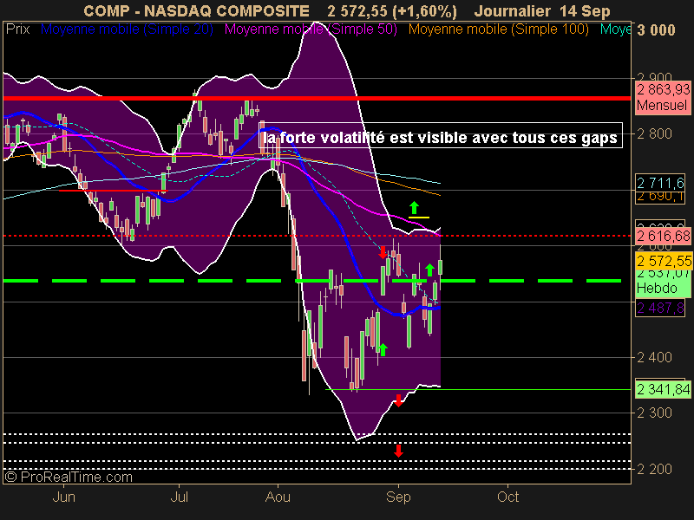The height and width of the screenshot is (520, 694).
Task: Click the '2 400' price axis value
Action: 655,357
